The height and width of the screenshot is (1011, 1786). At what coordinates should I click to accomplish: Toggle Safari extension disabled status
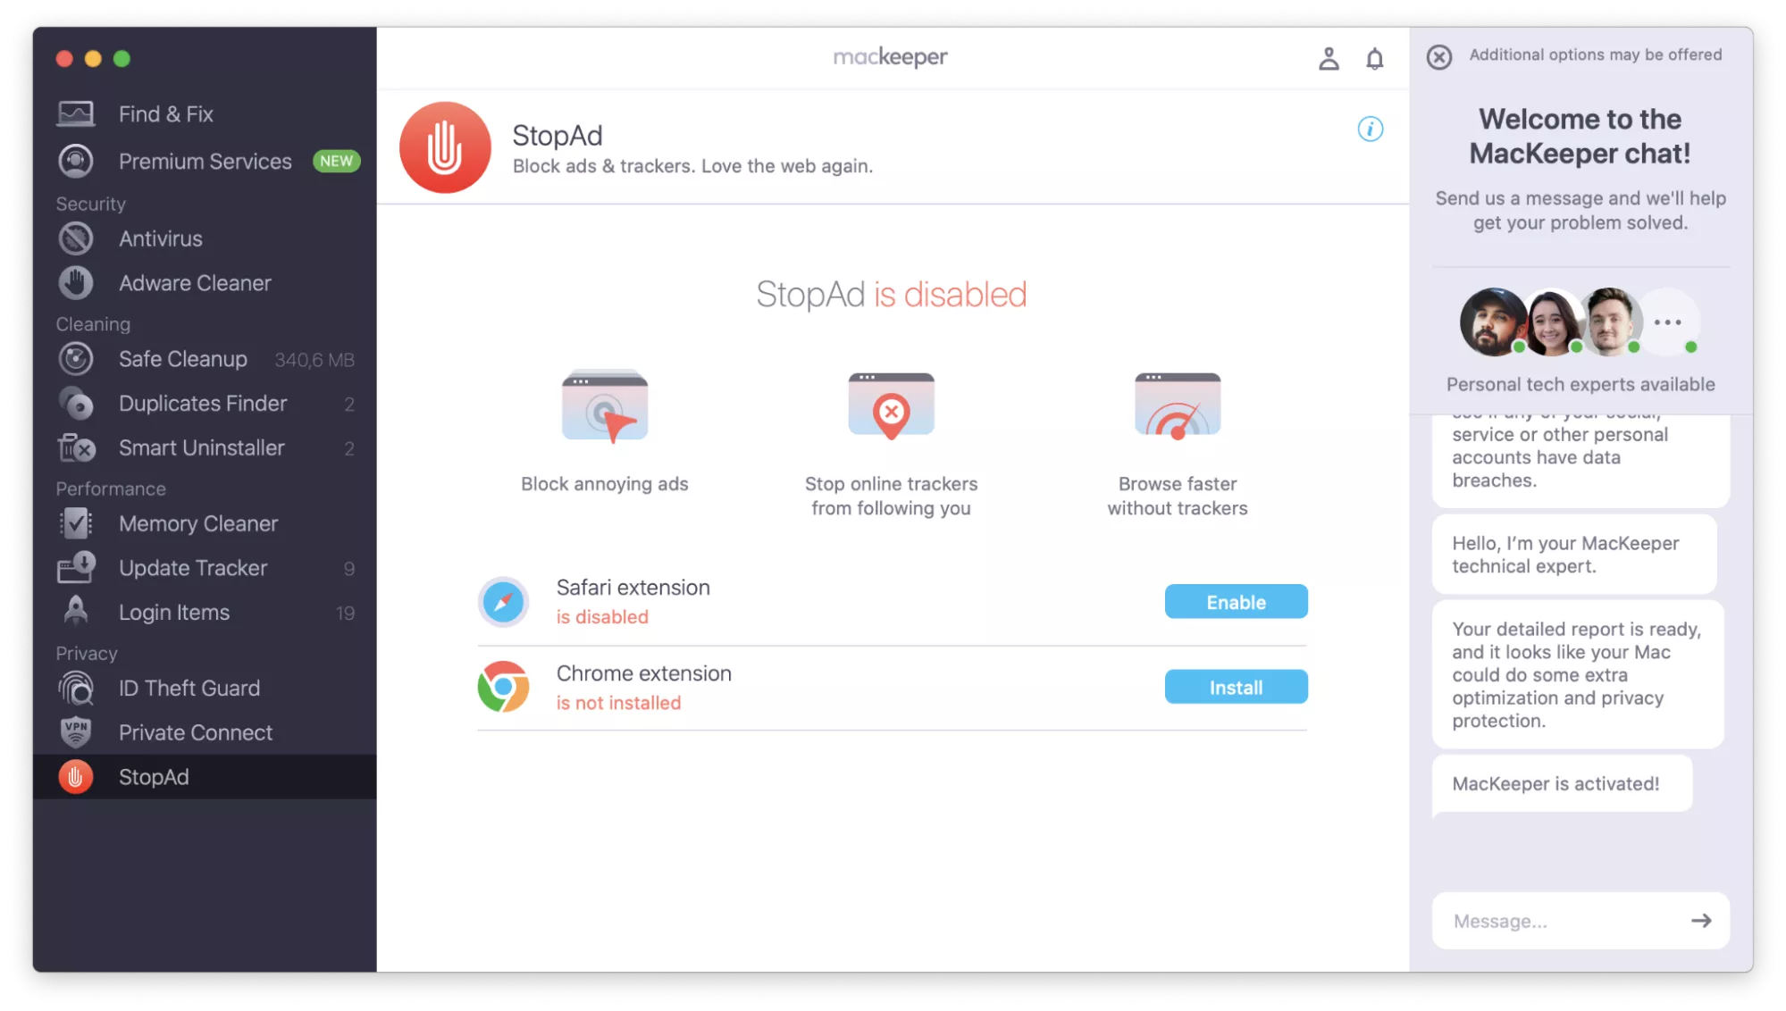pyautogui.click(x=1236, y=602)
